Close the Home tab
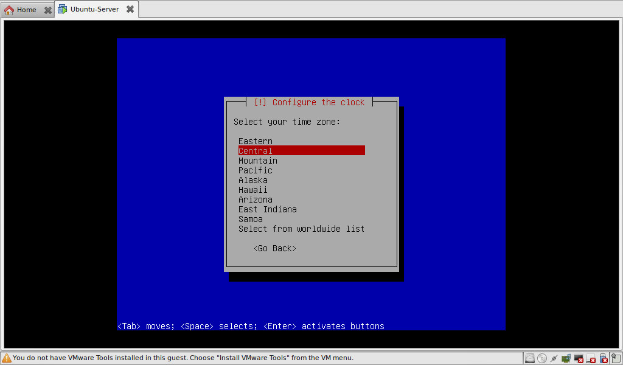The image size is (623, 365). 47,10
